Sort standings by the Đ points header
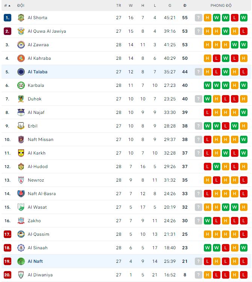Screen dimensions: 252x282 tap(185, 6)
